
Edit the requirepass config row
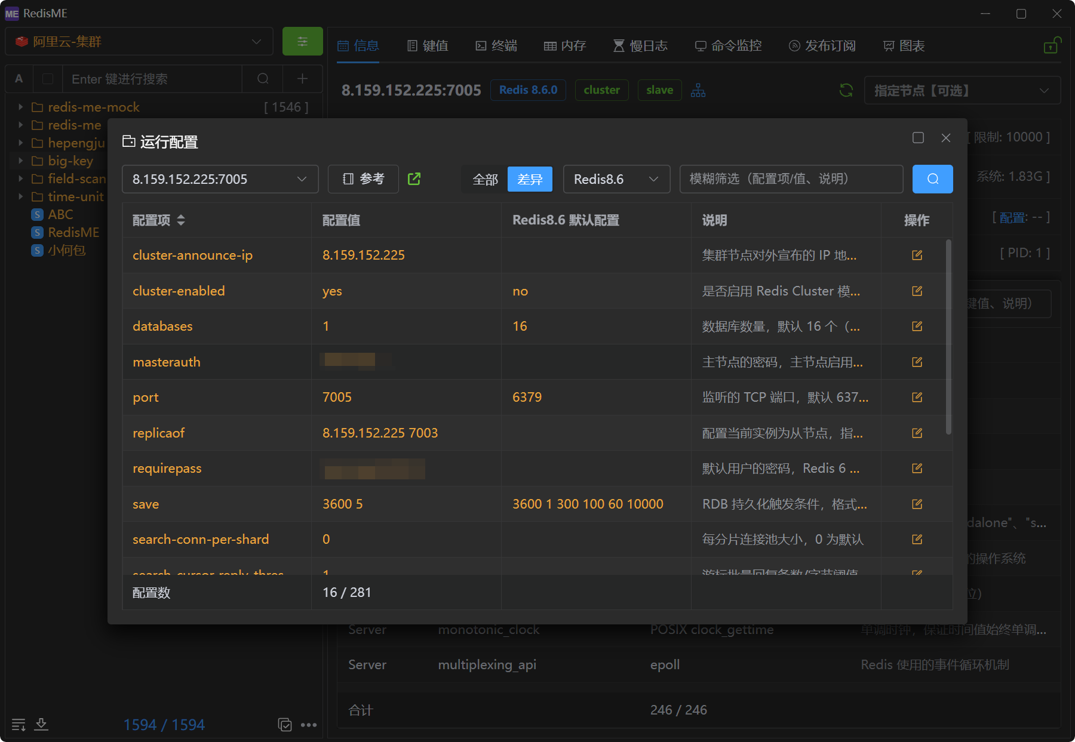pos(917,469)
